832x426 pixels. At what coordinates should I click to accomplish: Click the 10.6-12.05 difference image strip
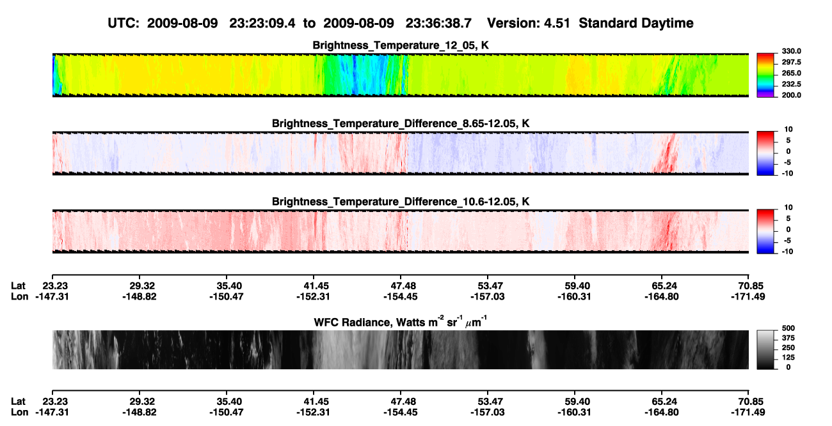[x=401, y=232]
